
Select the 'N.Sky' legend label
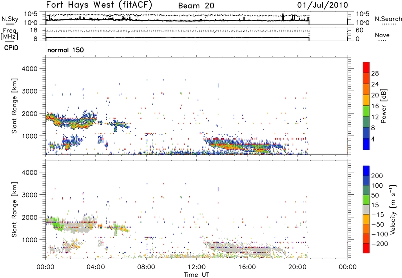10,19
